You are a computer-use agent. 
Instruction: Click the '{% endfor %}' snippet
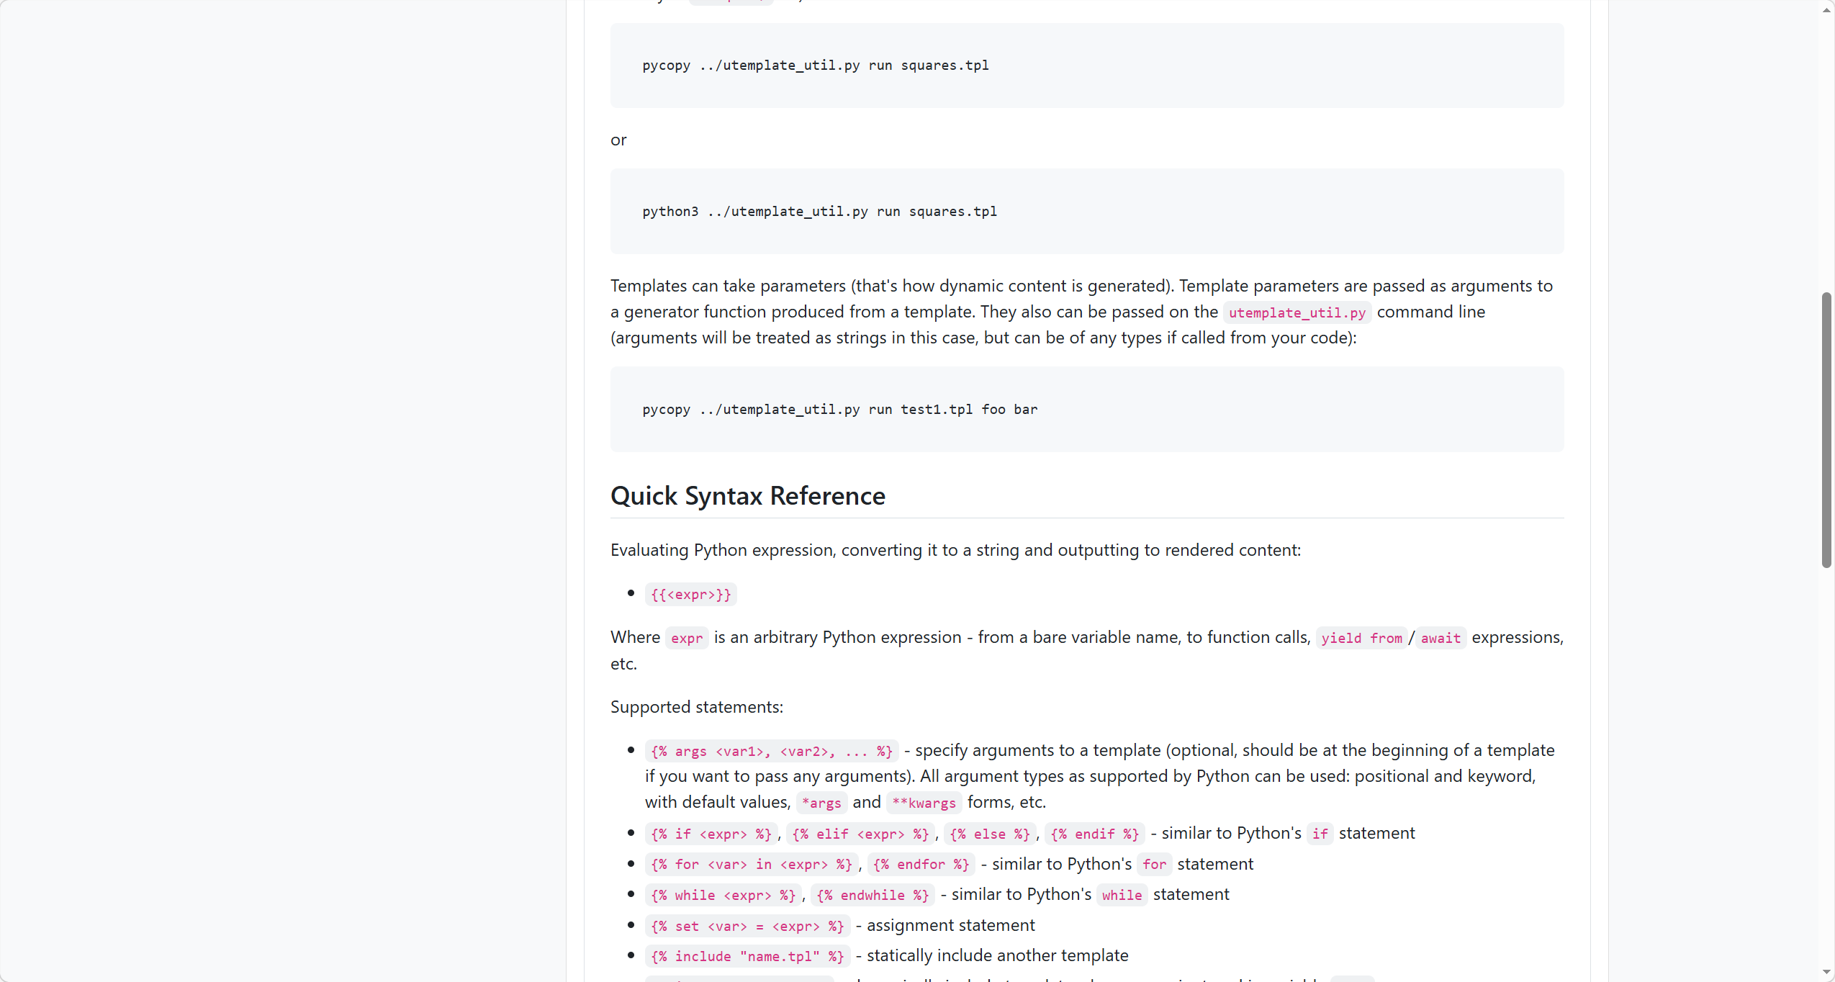(x=921, y=865)
